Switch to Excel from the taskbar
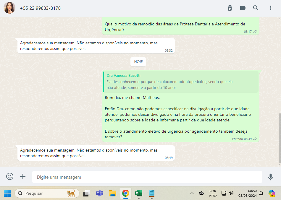Image resolution: width=281 pixels, height=200 pixels. pos(138,193)
